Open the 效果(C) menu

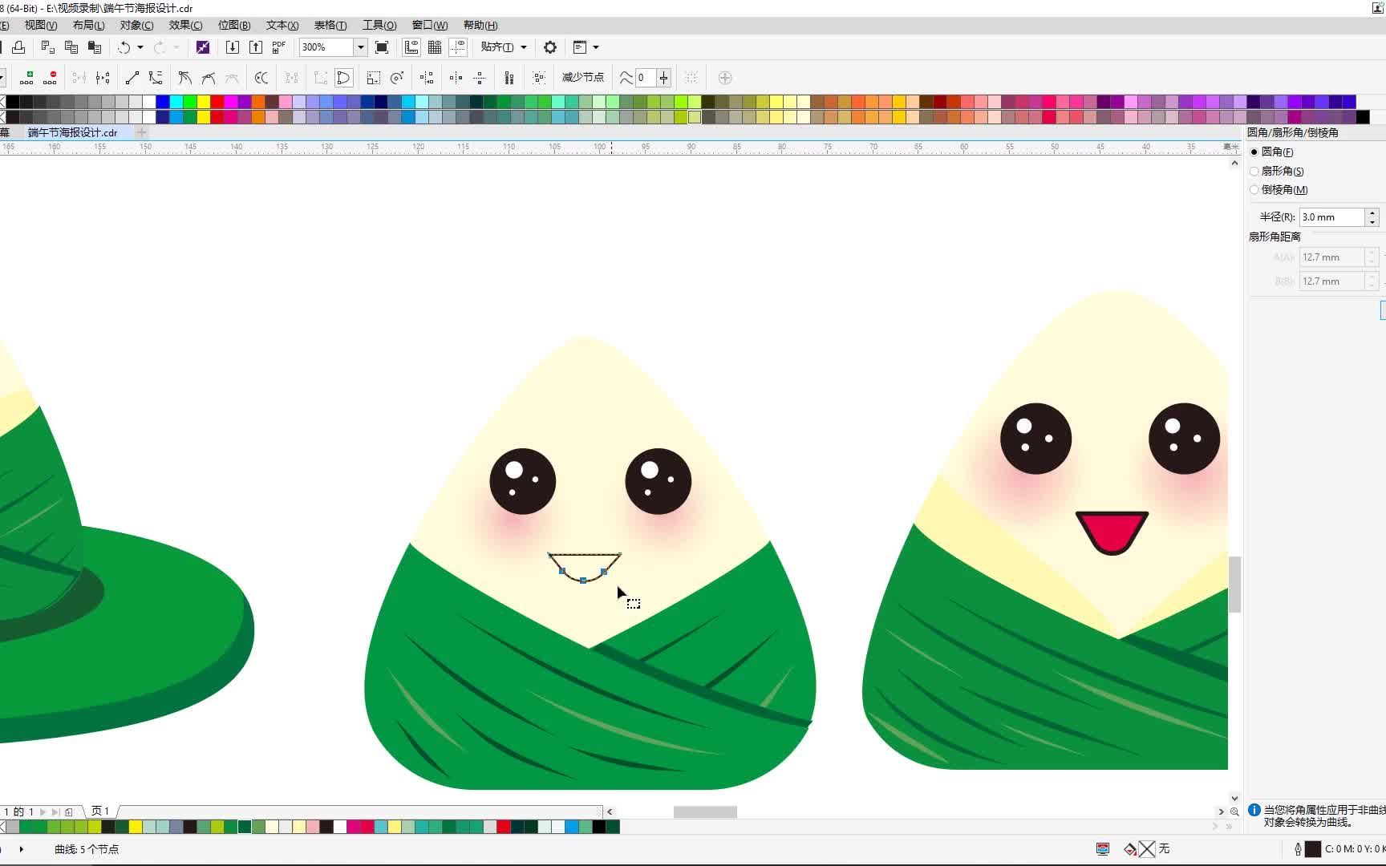coord(185,26)
